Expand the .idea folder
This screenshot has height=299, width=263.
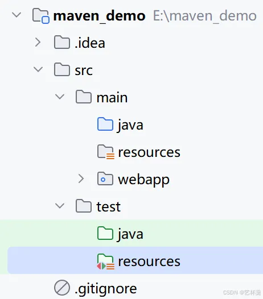tap(38, 42)
